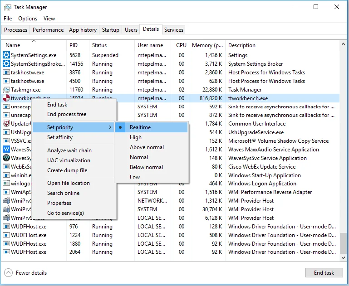Choose UAC virtualization menu item
This screenshot has height=286, width=349.
pyautogui.click(x=74, y=160)
